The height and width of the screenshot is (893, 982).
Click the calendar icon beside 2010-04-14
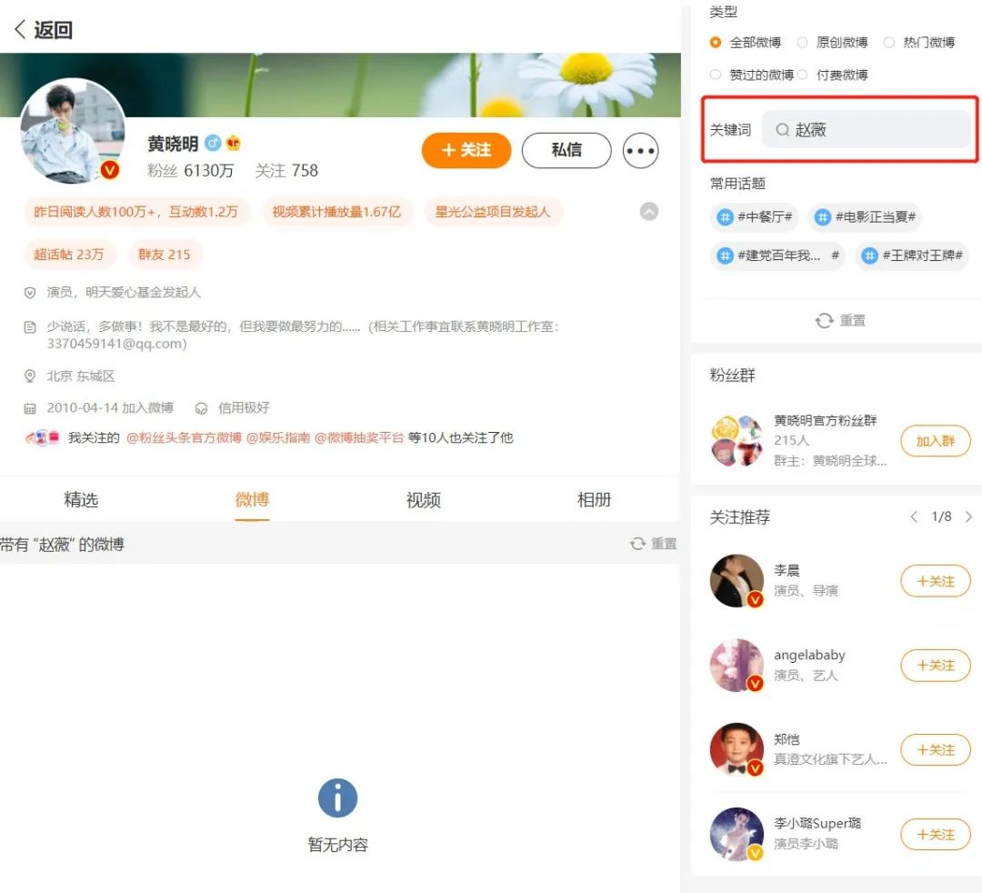pos(29,408)
